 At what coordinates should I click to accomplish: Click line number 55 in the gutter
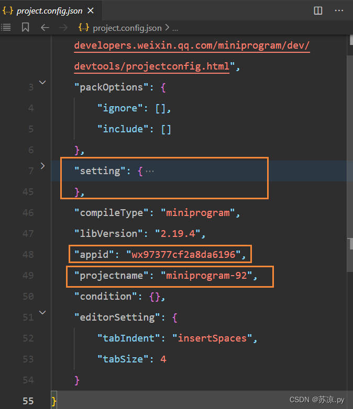[x=28, y=401]
